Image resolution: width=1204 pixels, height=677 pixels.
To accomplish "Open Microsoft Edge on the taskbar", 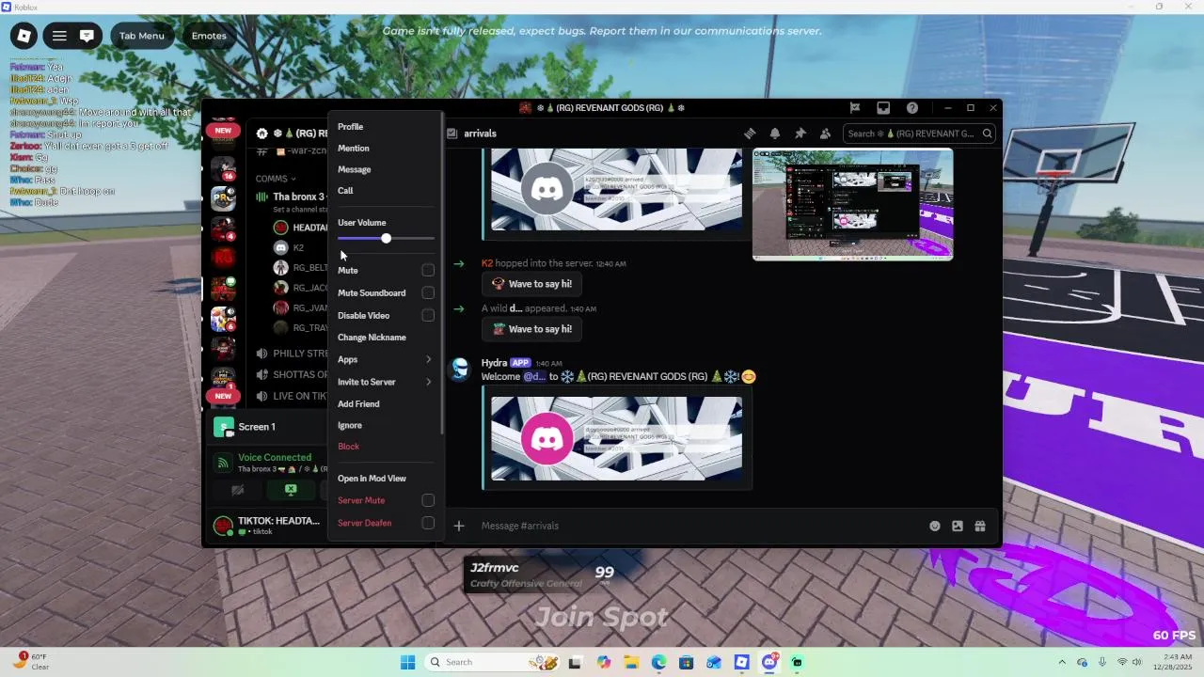I will [658, 663].
